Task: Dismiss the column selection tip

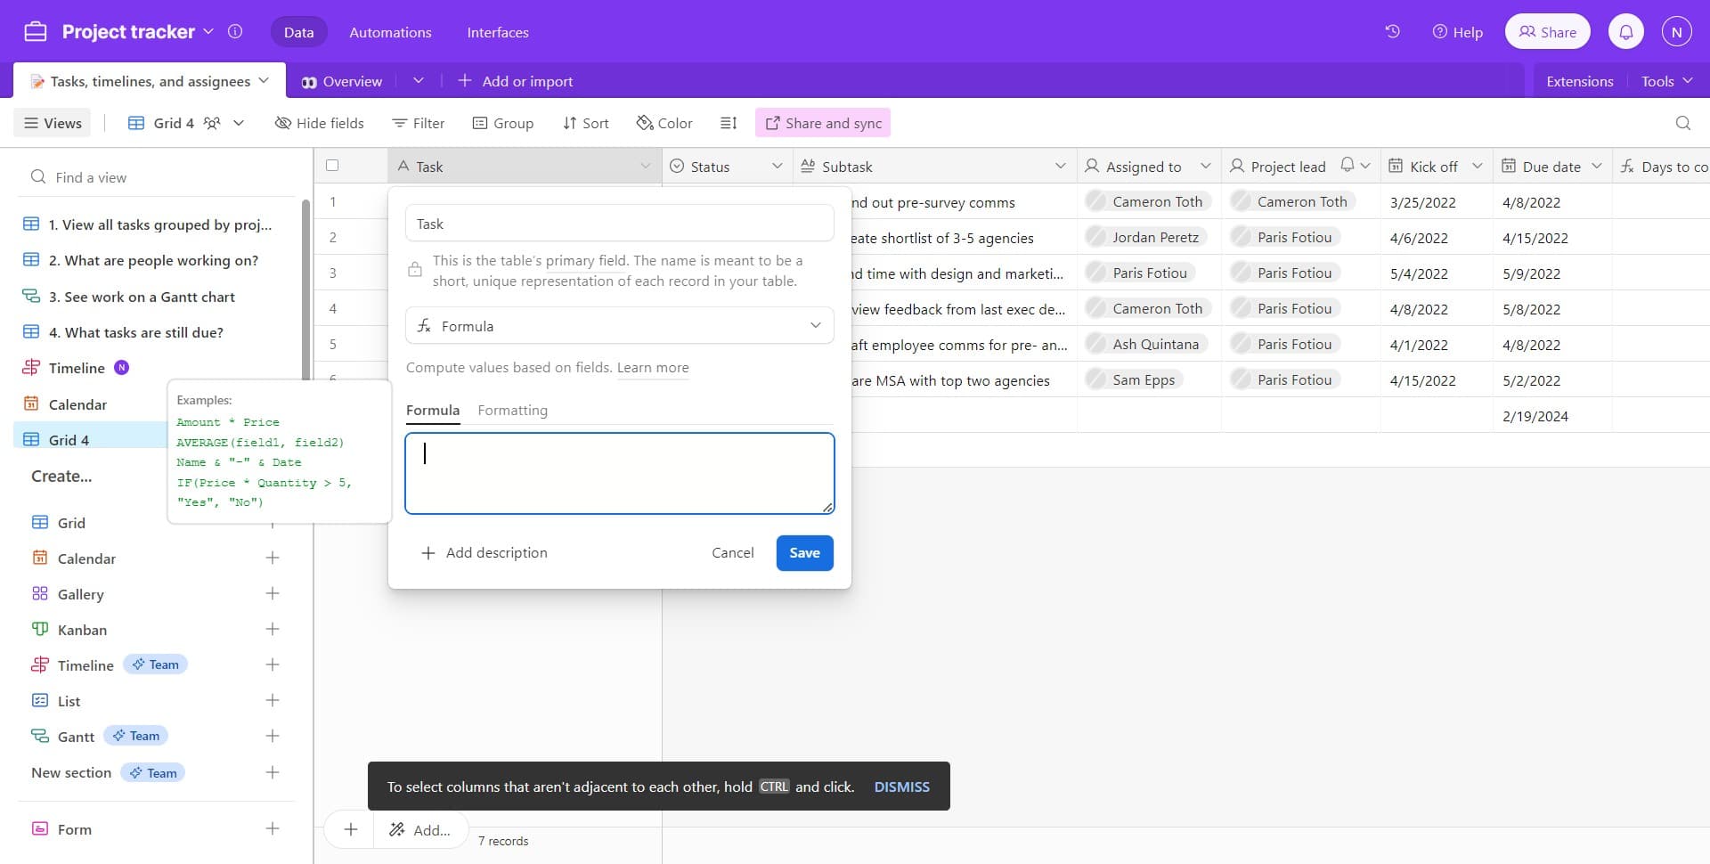Action: (901, 787)
